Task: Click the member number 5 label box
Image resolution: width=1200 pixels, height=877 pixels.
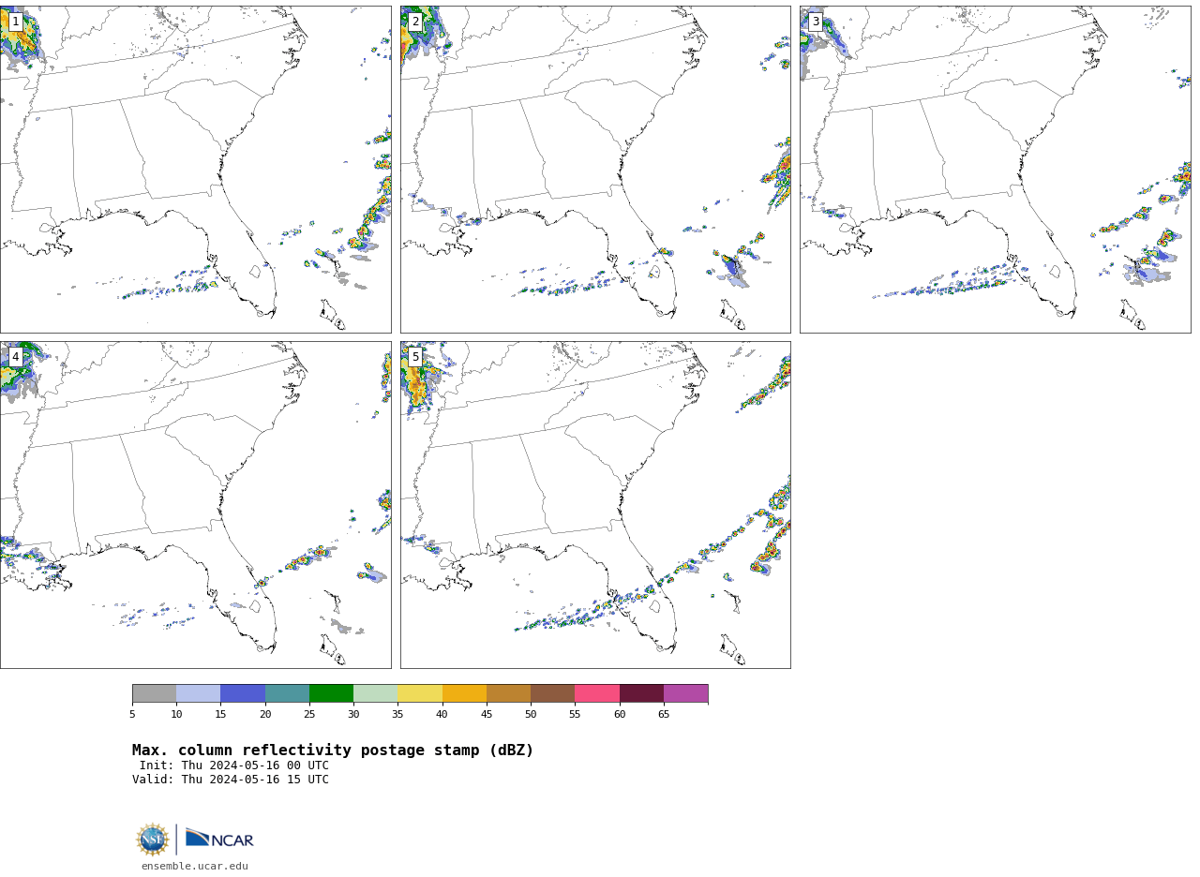Action: (x=415, y=357)
